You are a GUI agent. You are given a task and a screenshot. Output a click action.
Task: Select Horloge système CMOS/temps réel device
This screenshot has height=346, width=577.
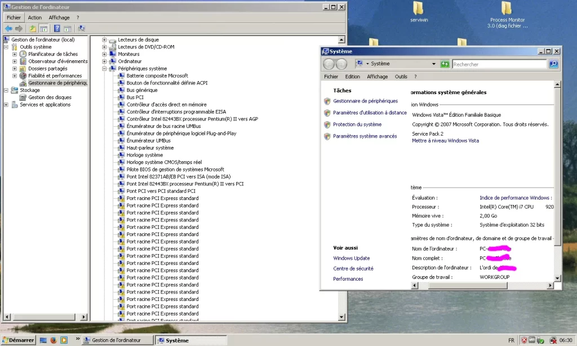point(164,162)
